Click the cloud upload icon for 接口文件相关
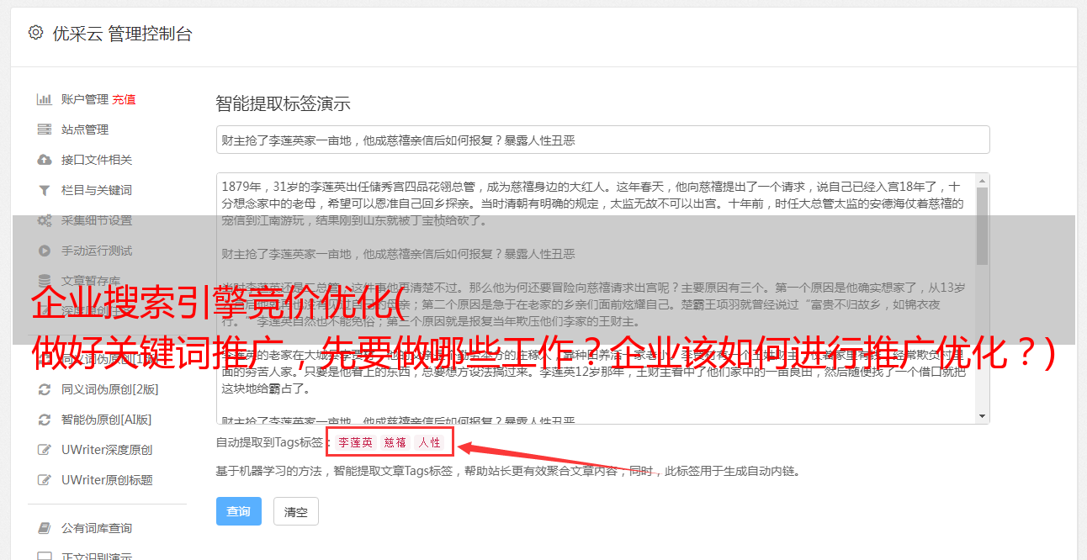Screen dimensions: 1087x560 pyautogui.click(x=44, y=160)
